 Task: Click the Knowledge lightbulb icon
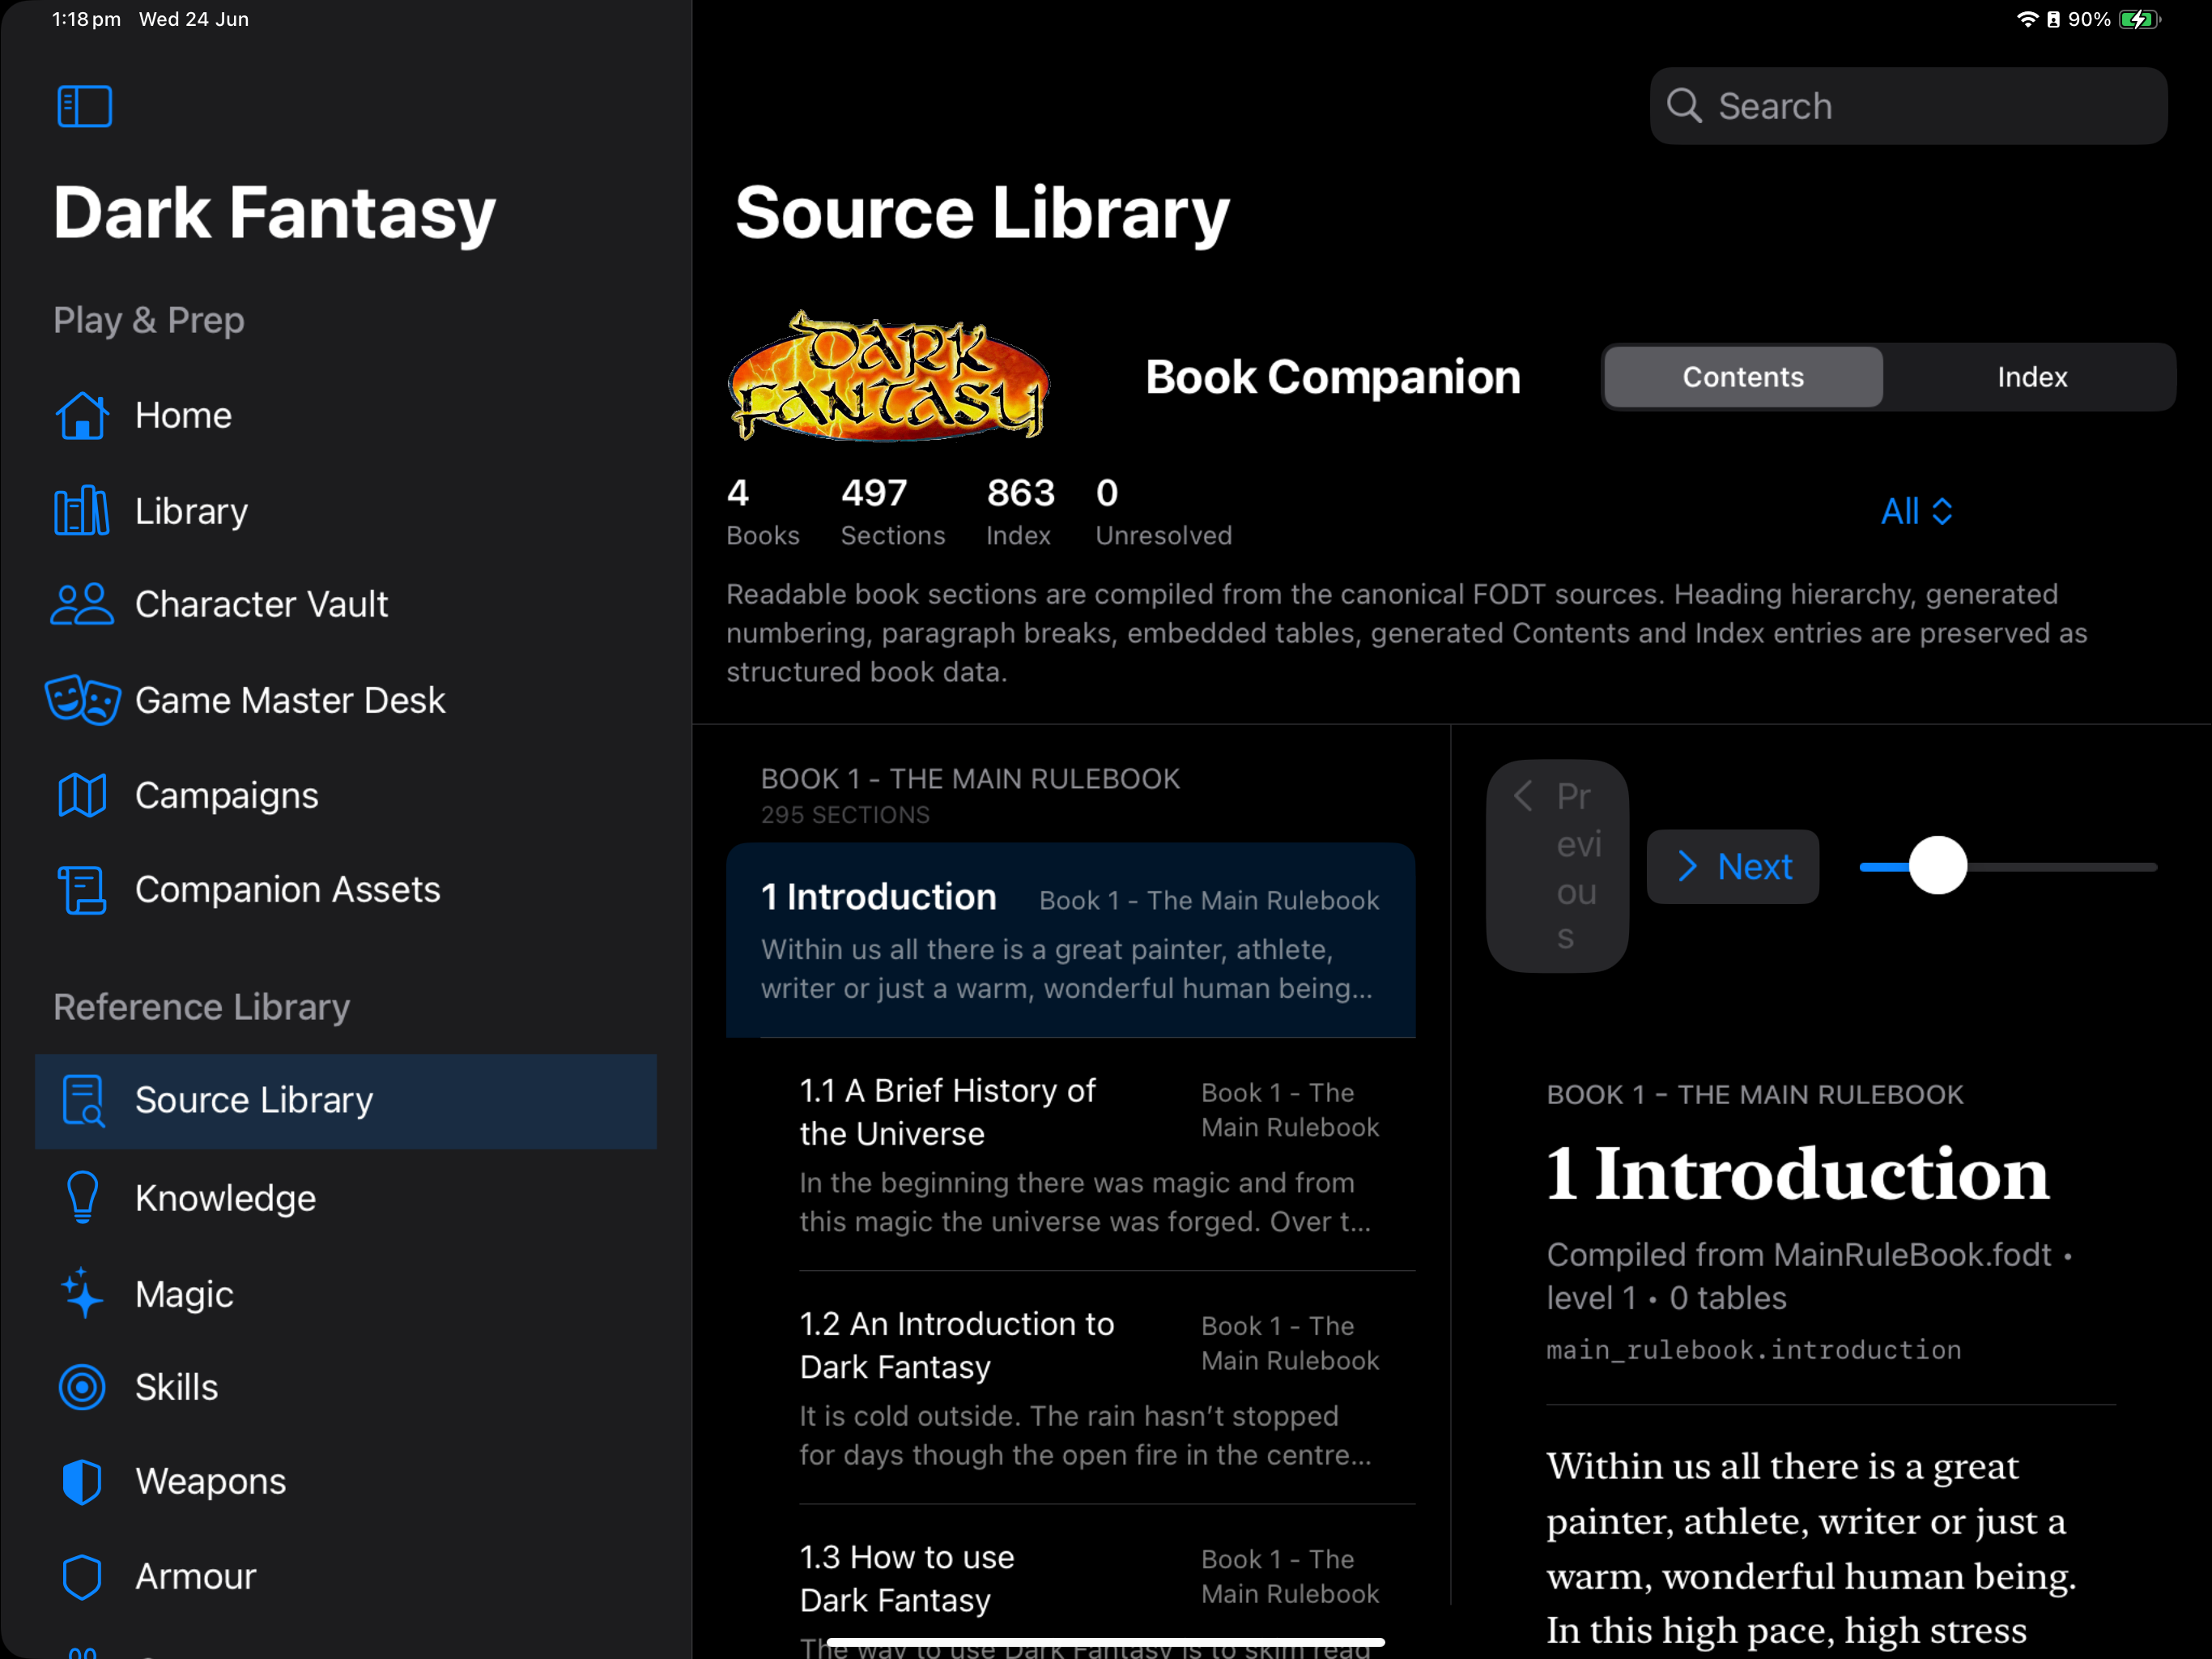(82, 1198)
